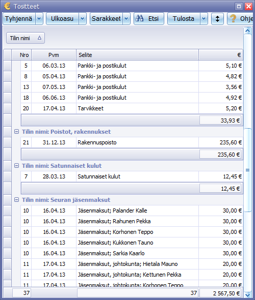Select Pankki- ja postikulut dated 05.04.13
255x300 pixels.
pyautogui.click(x=137, y=76)
